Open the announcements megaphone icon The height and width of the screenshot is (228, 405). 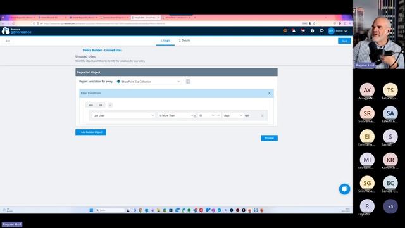[x=302, y=31]
